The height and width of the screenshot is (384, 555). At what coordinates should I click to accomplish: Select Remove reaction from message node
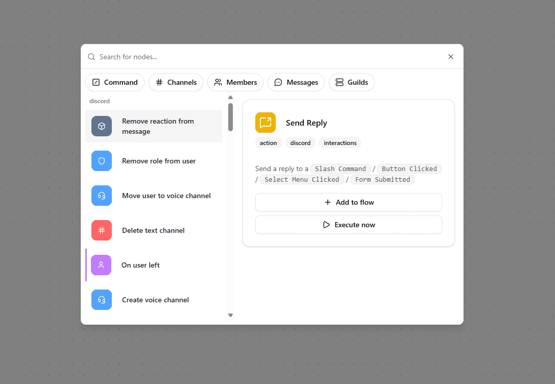point(154,126)
